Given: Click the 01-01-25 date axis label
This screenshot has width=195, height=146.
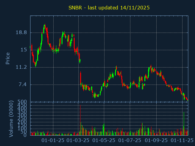Looking at the screenshot, I should [53, 140].
